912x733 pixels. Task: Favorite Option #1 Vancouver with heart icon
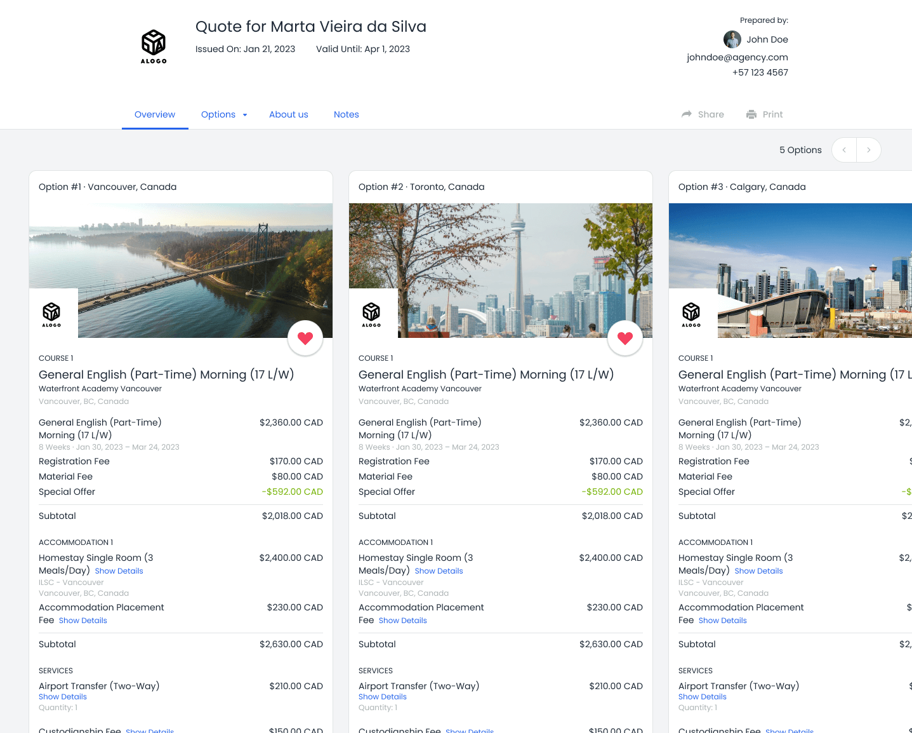pyautogui.click(x=305, y=339)
